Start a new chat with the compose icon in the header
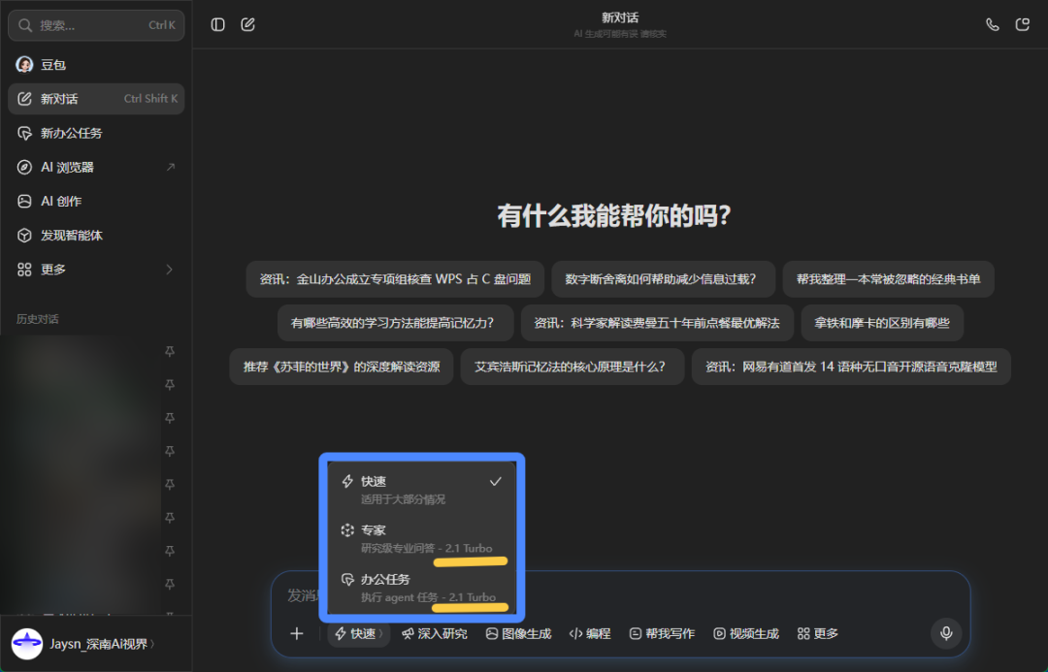1048x672 pixels. [x=248, y=24]
